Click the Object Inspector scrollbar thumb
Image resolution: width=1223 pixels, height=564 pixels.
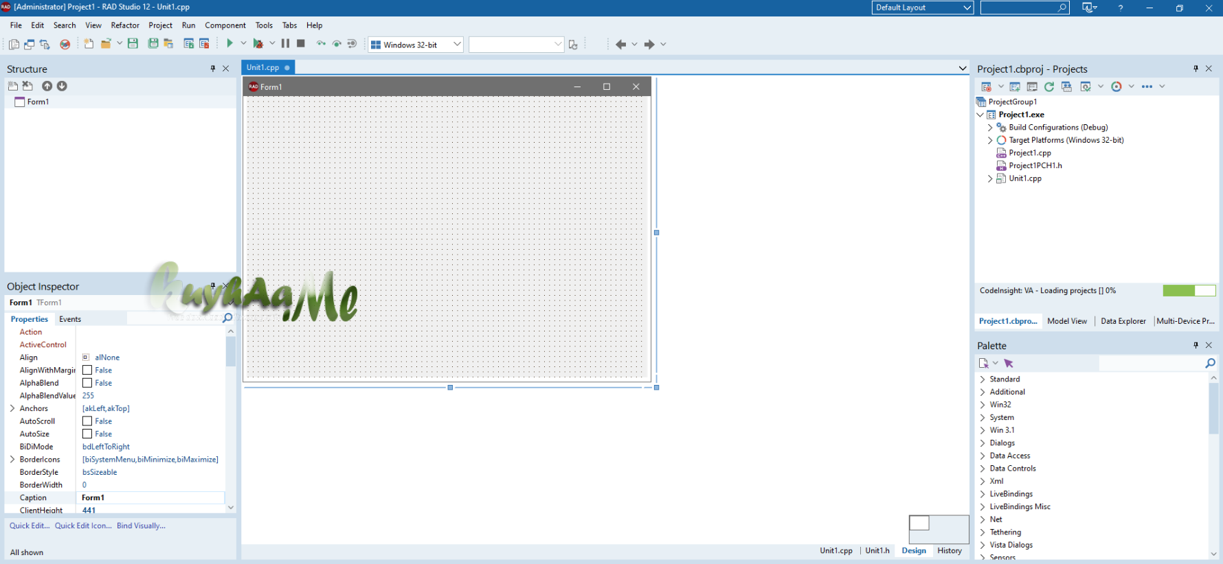(230, 351)
